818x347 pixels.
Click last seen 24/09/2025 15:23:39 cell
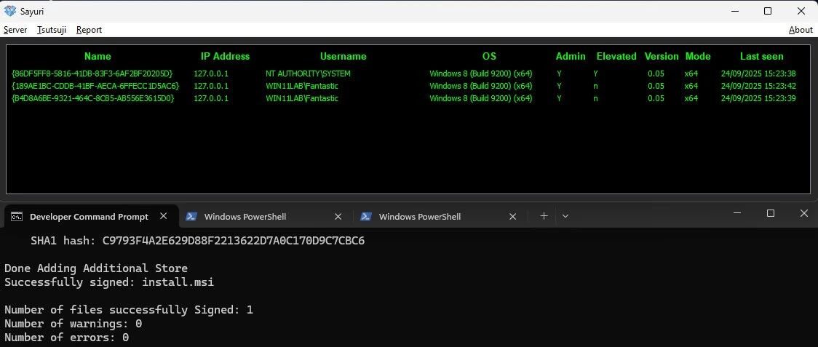(x=758, y=98)
